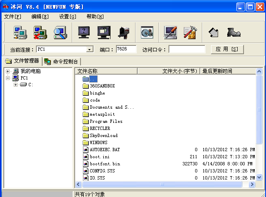Select PC1 in the host tree
This screenshot has width=266, height=197.
pyautogui.click(x=24, y=78)
